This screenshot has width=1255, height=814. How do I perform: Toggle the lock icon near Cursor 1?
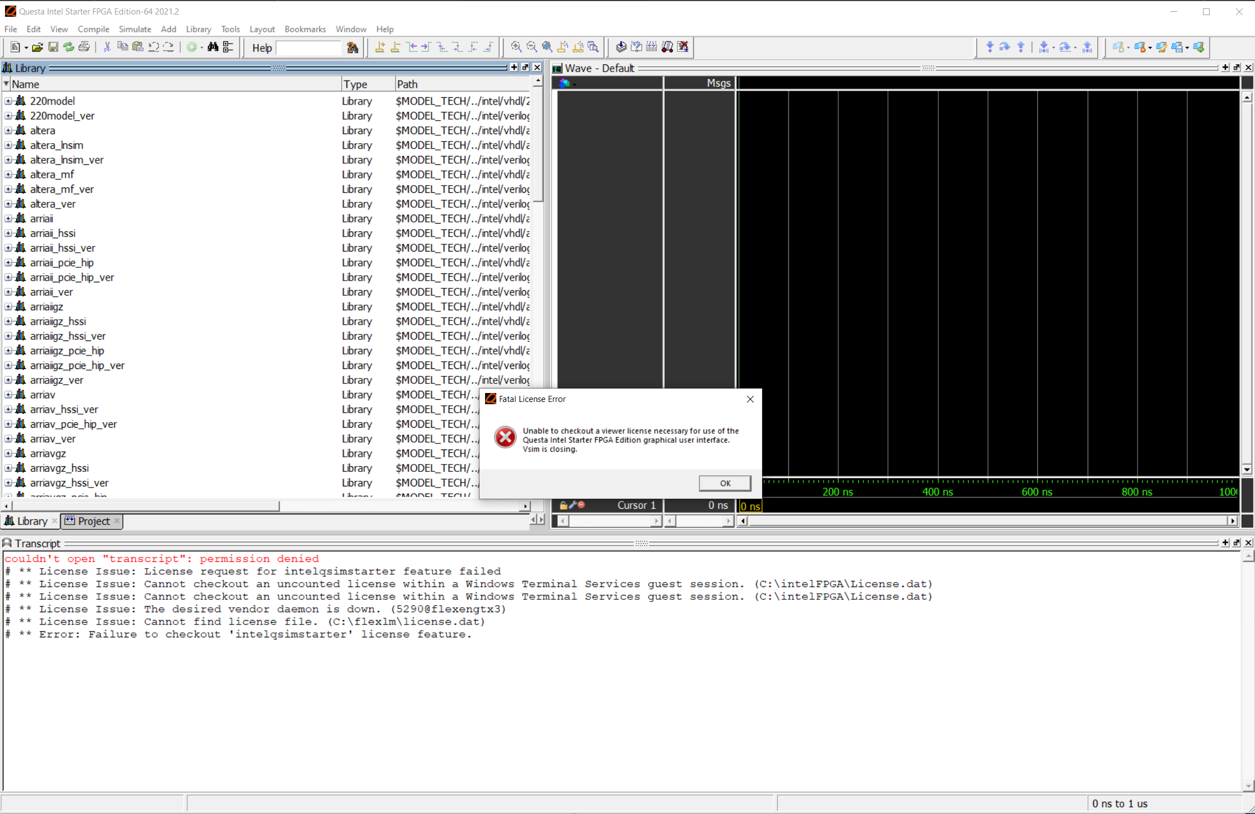[x=563, y=505]
